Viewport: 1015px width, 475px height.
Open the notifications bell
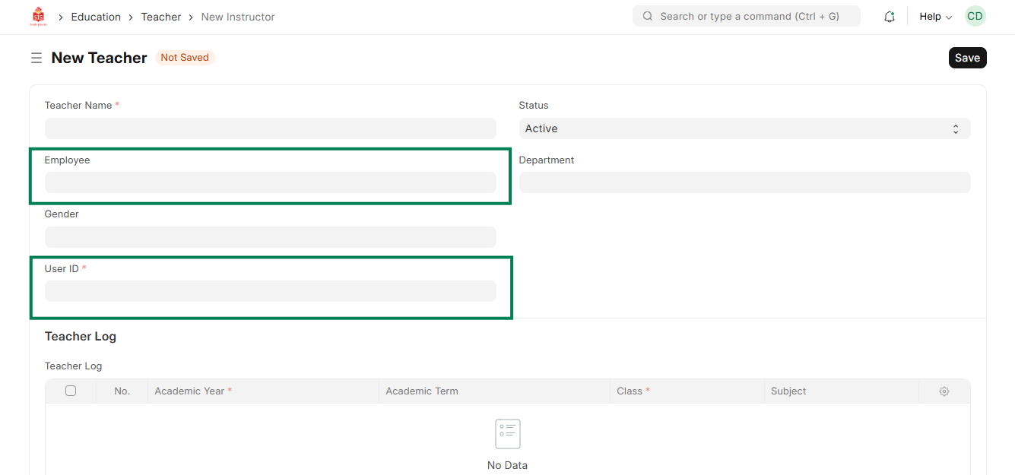pos(889,17)
